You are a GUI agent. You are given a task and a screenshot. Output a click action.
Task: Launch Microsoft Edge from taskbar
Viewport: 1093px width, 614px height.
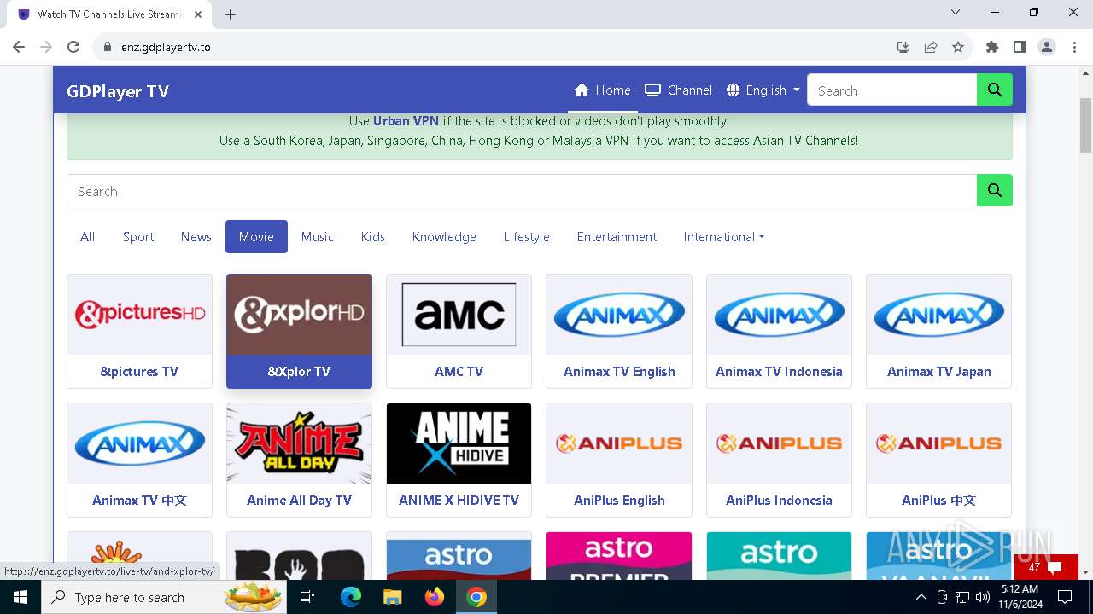[351, 597]
